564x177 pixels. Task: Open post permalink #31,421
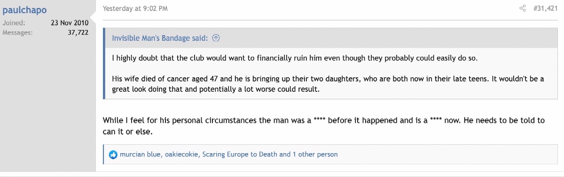tap(545, 8)
